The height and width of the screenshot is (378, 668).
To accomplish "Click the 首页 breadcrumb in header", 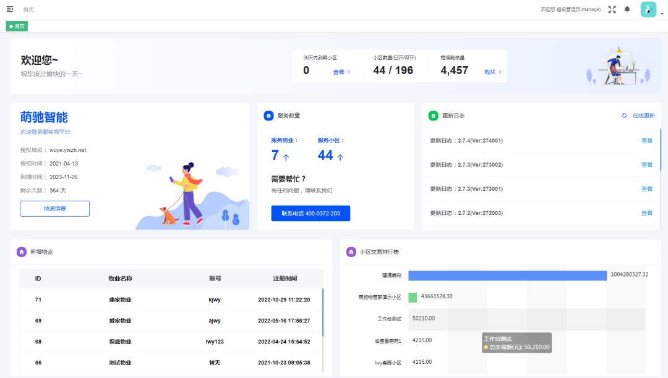I will click(x=28, y=9).
